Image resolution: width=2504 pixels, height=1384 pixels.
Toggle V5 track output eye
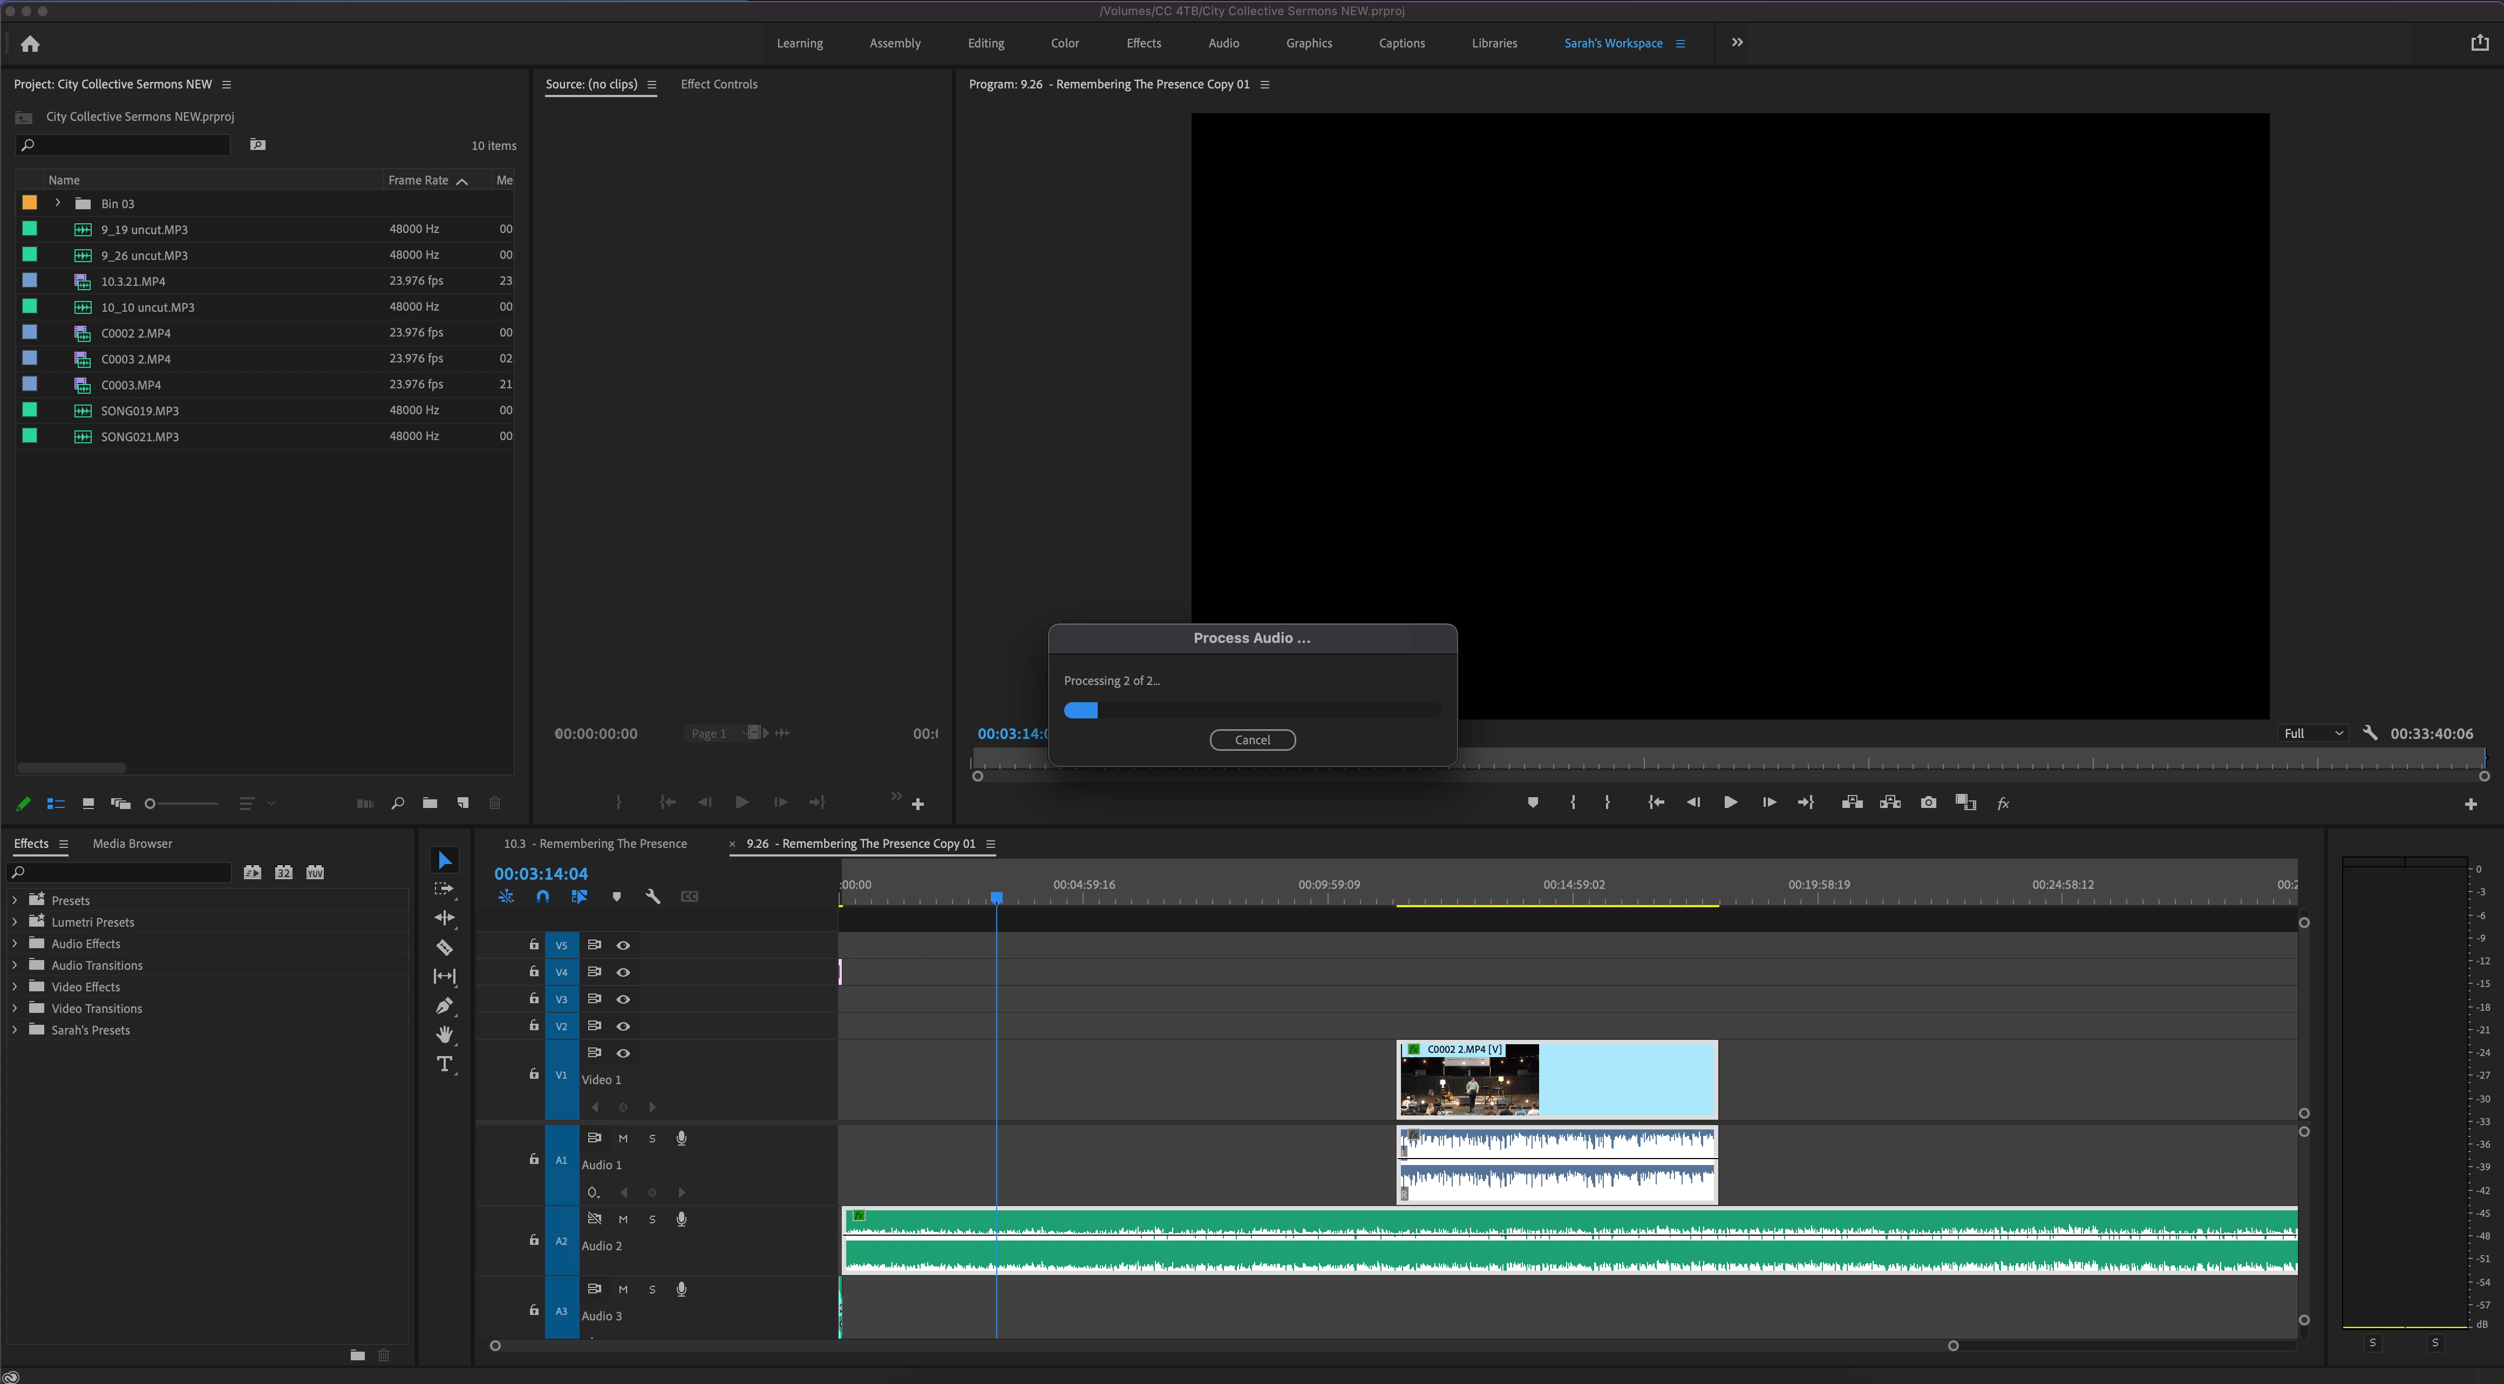623,945
